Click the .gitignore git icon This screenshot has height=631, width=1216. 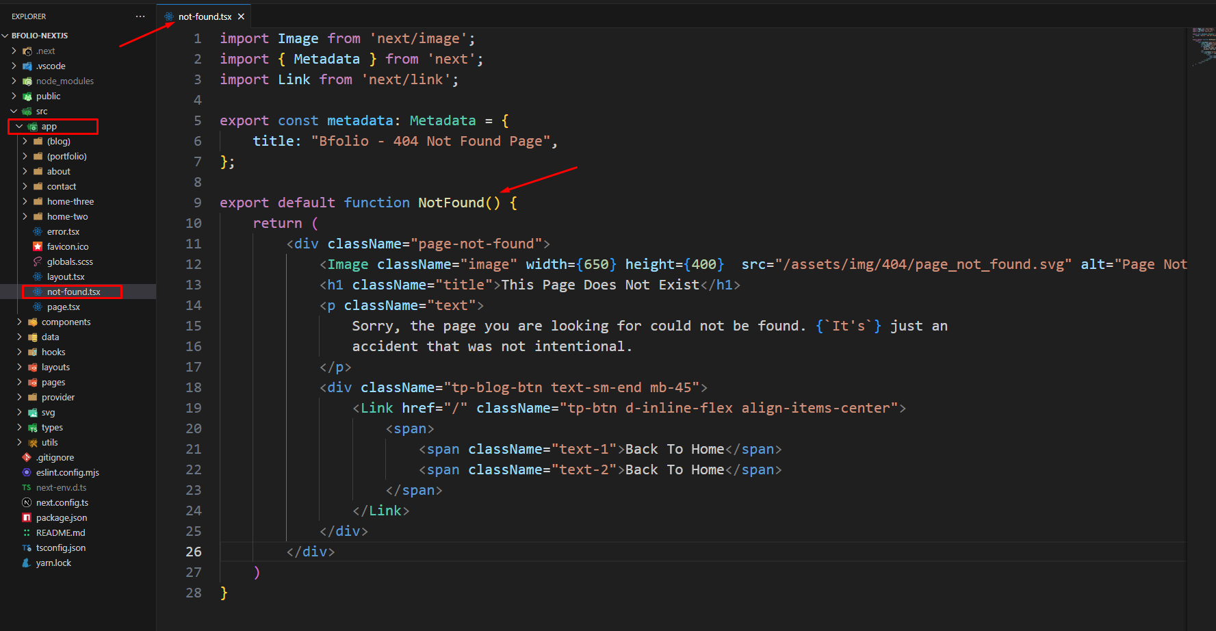click(27, 457)
